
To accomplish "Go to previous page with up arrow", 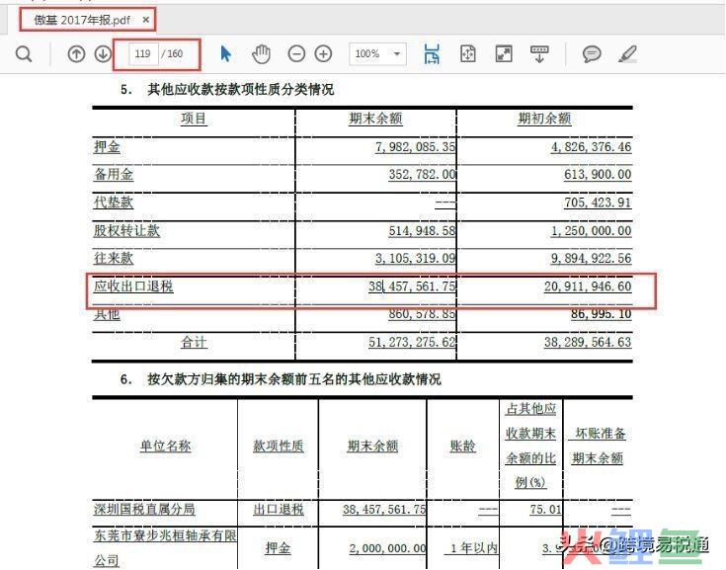I will (x=76, y=53).
